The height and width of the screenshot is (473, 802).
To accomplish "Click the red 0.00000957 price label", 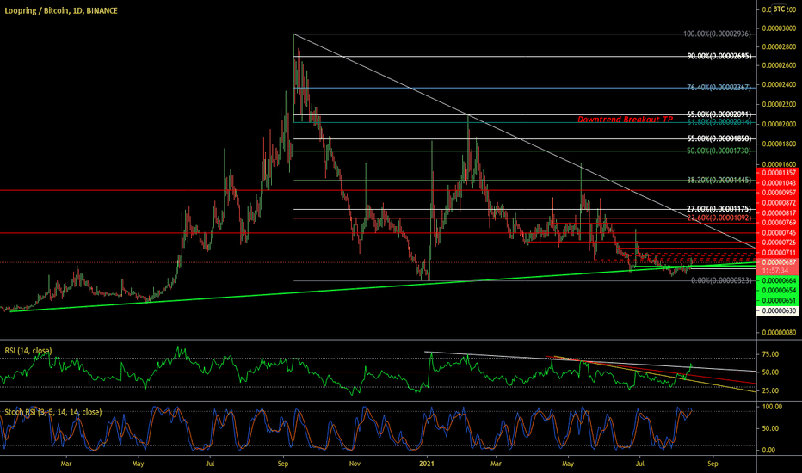I will point(778,193).
